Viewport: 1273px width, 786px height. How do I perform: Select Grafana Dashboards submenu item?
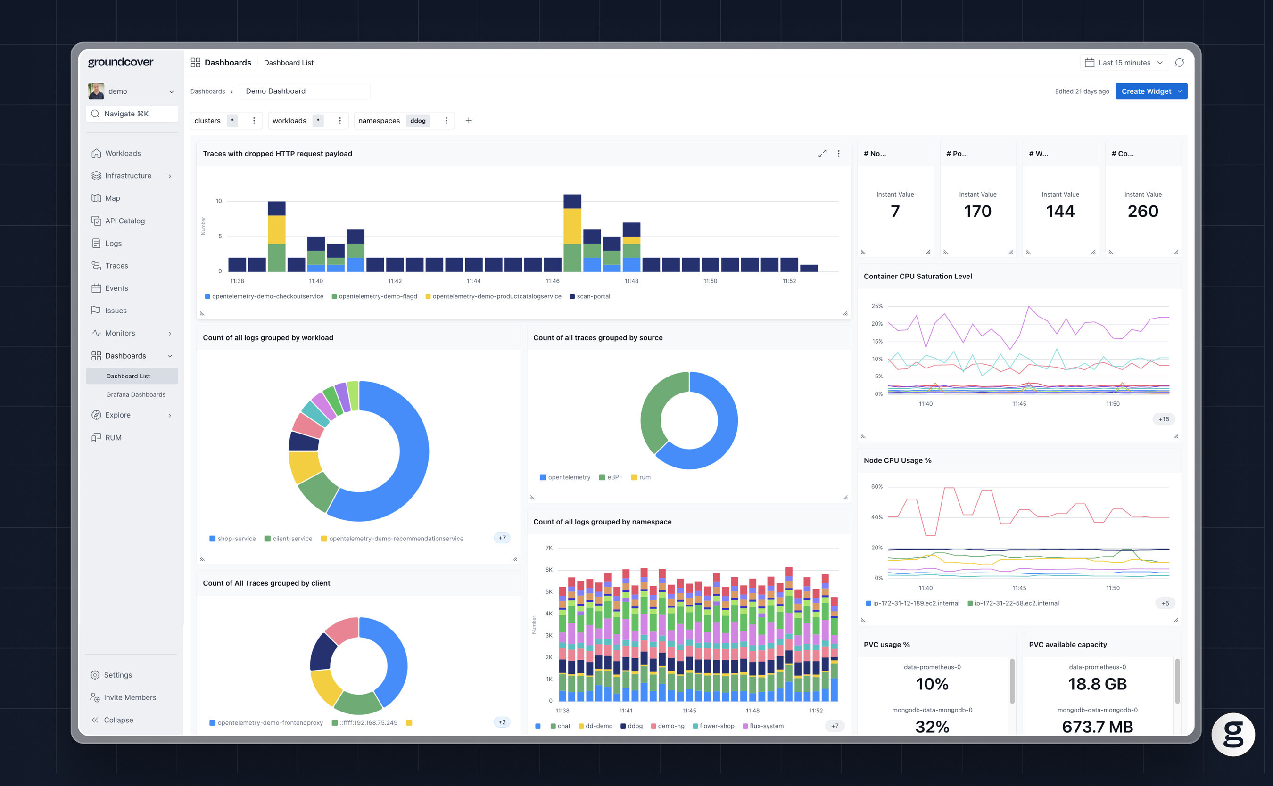136,394
